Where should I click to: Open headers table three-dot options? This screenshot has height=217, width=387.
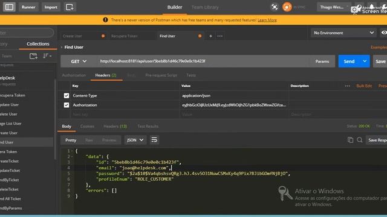[347, 86]
